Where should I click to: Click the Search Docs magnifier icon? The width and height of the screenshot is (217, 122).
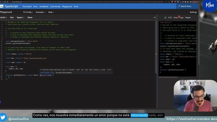pos(179,6)
